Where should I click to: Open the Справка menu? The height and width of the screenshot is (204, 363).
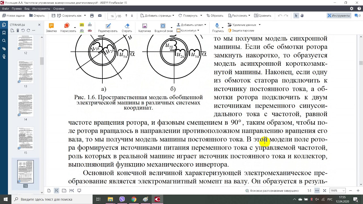coord(59,8)
